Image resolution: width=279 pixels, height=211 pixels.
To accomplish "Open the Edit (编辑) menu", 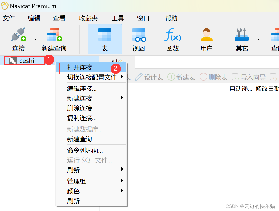I will 34,18.
